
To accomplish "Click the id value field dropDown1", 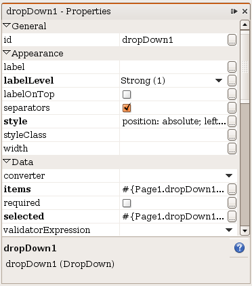I will coord(173,40).
